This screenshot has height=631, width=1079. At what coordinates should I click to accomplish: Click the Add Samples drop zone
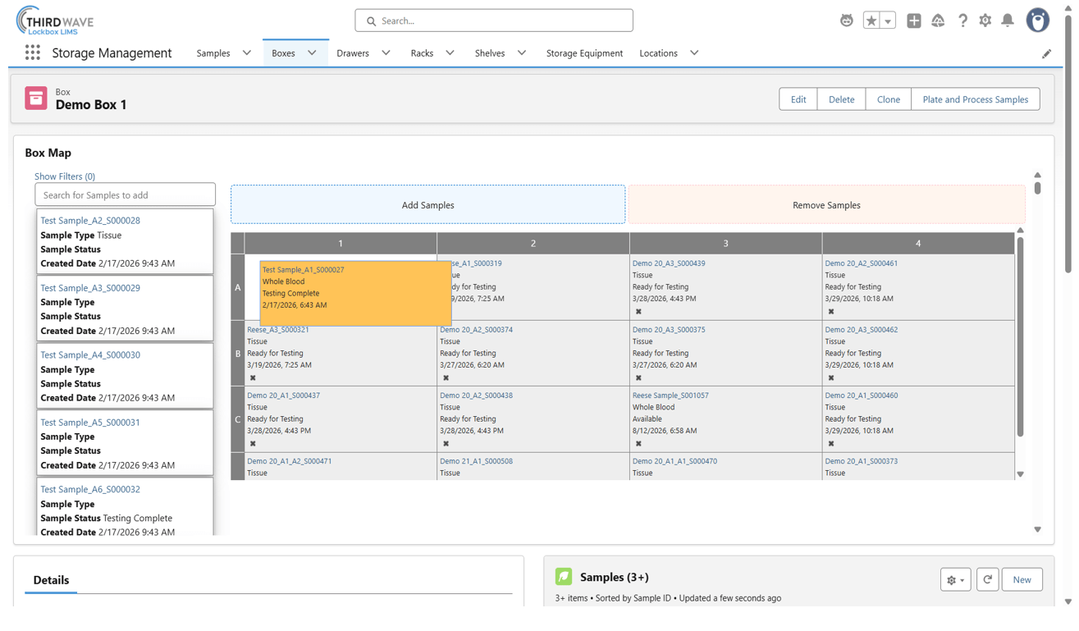point(427,205)
